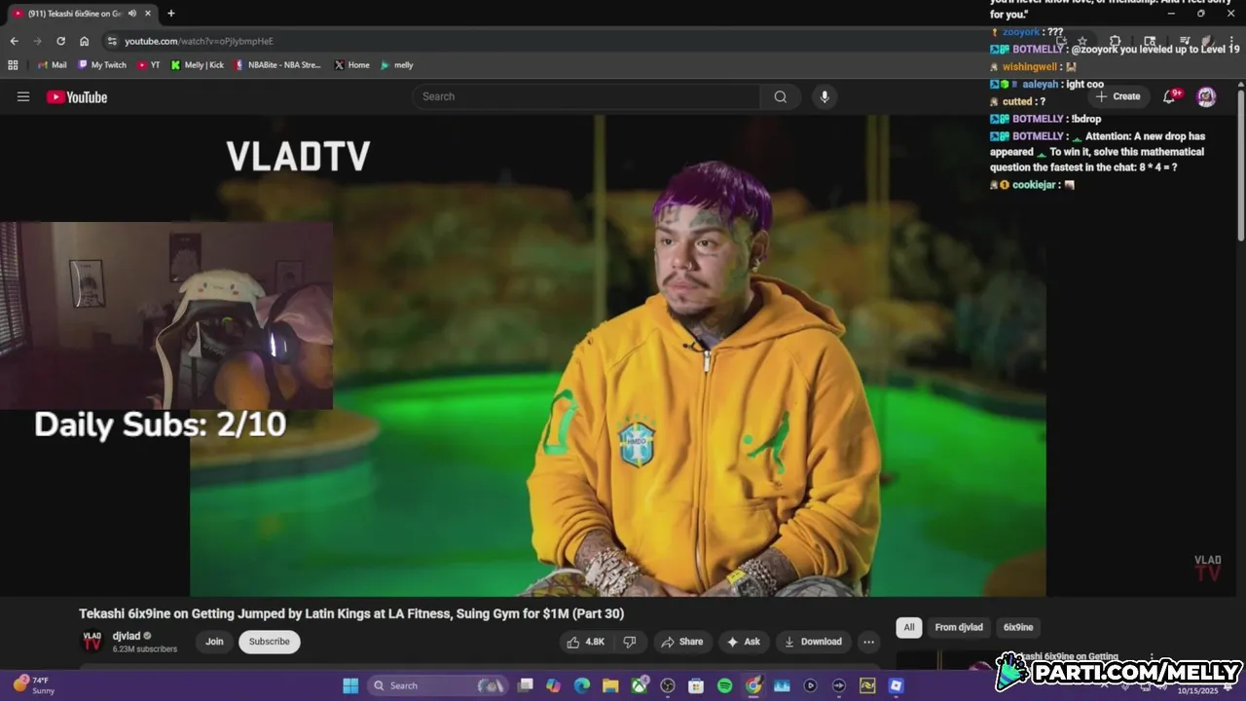Go to the YouTube home logo

[77, 96]
